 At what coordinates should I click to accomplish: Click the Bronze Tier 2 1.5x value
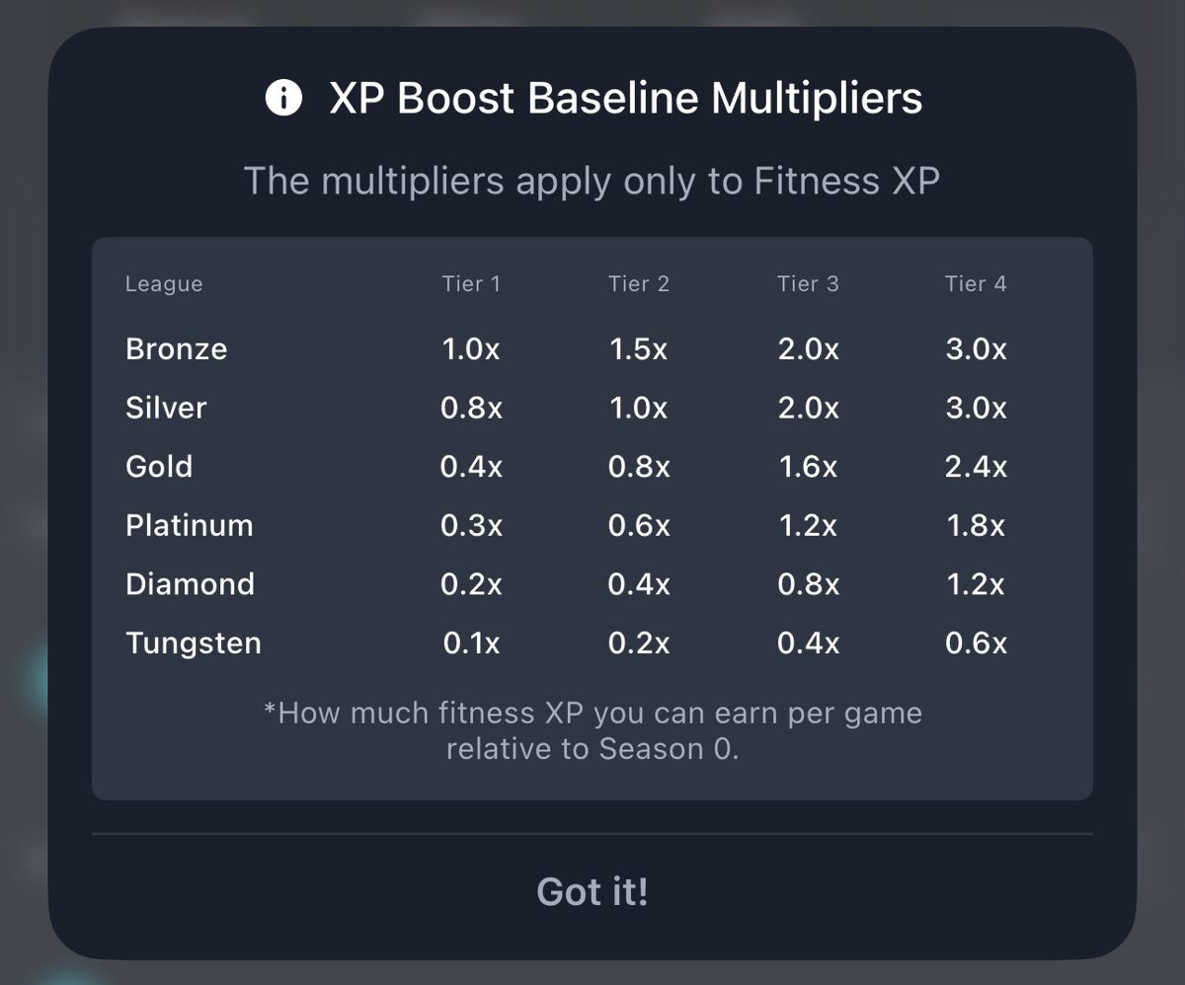[639, 349]
